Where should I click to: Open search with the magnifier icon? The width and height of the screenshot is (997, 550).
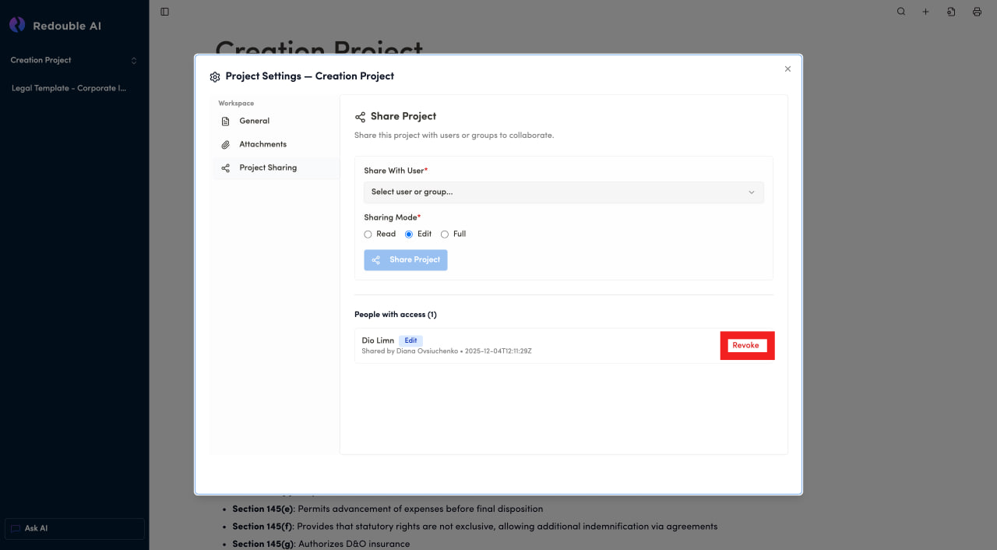[901, 12]
